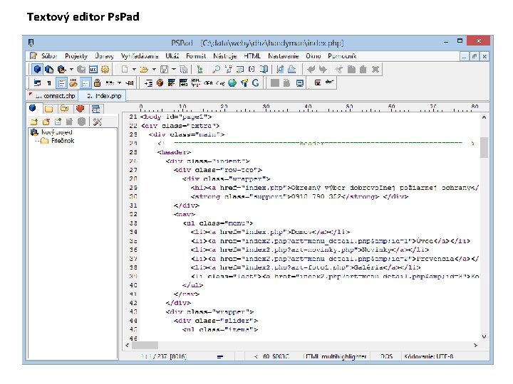
Task: Expand dropdown arrow after padlock in second toolbar
Action: click(x=120, y=83)
